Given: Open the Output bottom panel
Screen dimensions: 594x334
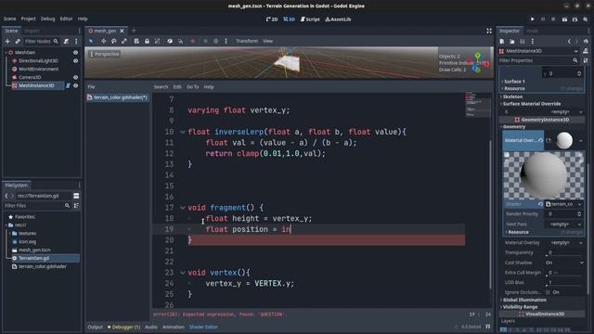Looking at the screenshot, I should coord(95,327).
